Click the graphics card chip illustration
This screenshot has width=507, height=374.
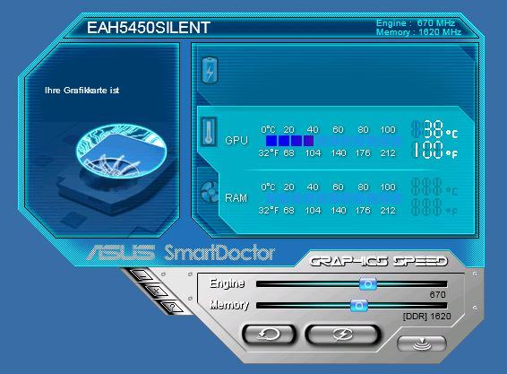121,152
